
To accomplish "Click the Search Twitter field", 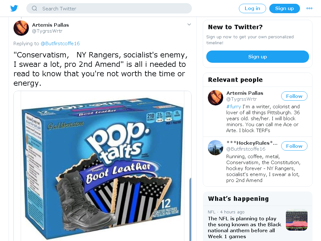I will click(x=109, y=8).
